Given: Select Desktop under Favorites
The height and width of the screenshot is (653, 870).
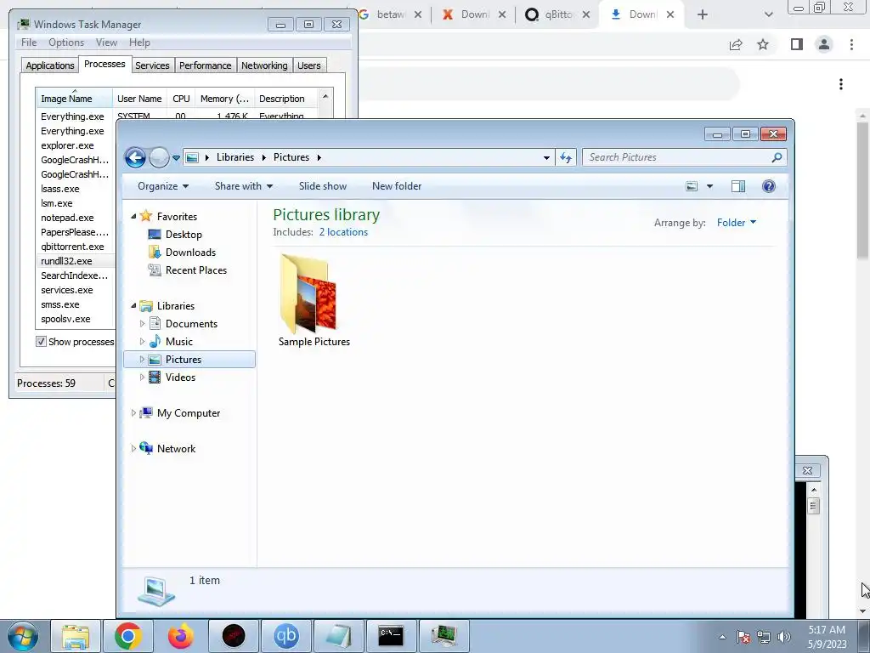Looking at the screenshot, I should 184,235.
